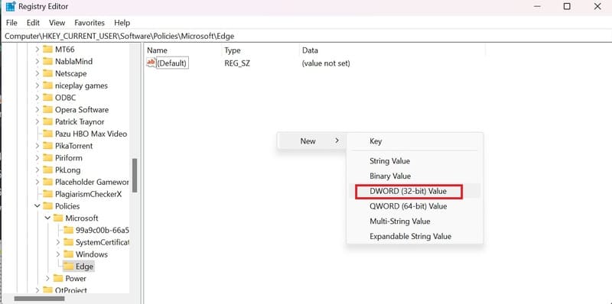The image size is (612, 304).
Task: Click the PkLong folder icon
Action: (x=47, y=170)
